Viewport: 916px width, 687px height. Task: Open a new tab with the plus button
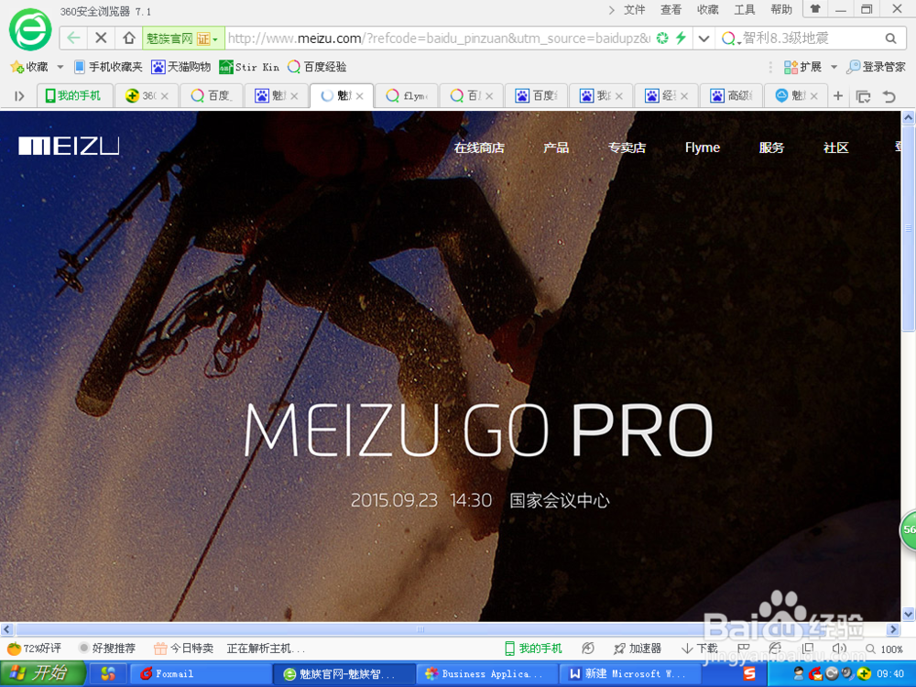(x=838, y=96)
